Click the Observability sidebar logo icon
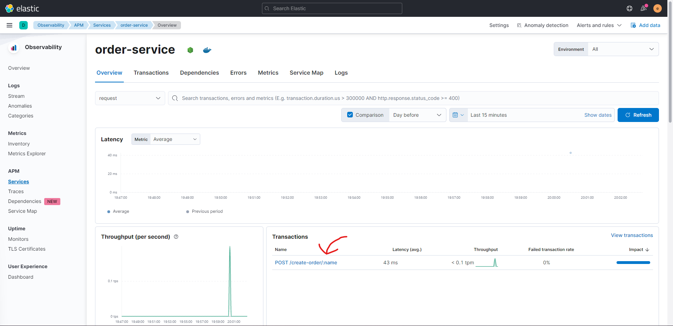 [14, 47]
